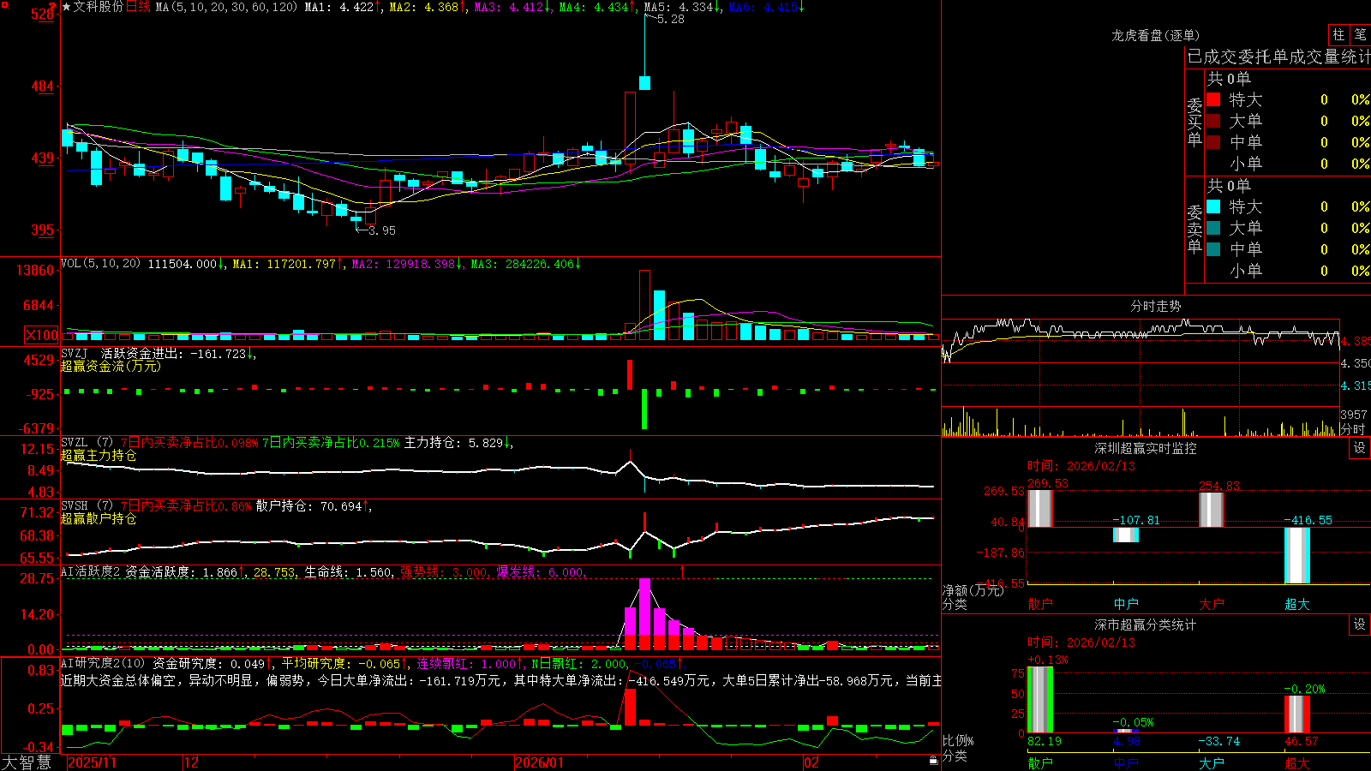Click the large green bar in SVZJ panel
Screen dimensions: 1371x771
click(644, 409)
